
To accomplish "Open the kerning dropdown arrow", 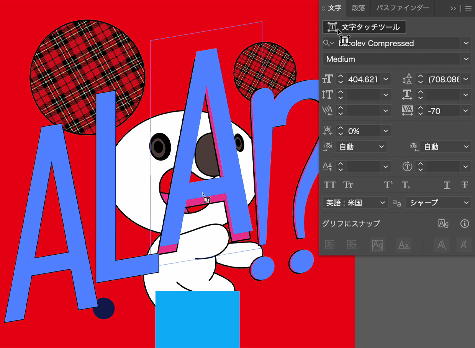I will coord(386,111).
